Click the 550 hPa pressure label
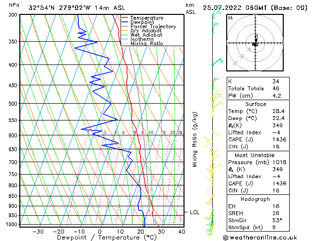The image size is (312, 241). tap(14, 120)
